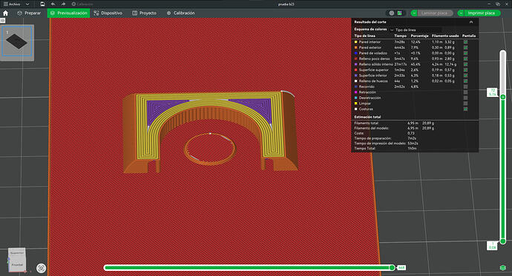Collapse the Resultado del corte panel
512x276 pixels.
click(471, 22)
